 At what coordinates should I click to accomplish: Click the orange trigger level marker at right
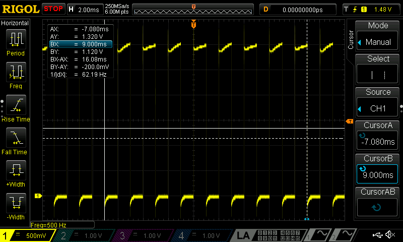tap(350, 121)
